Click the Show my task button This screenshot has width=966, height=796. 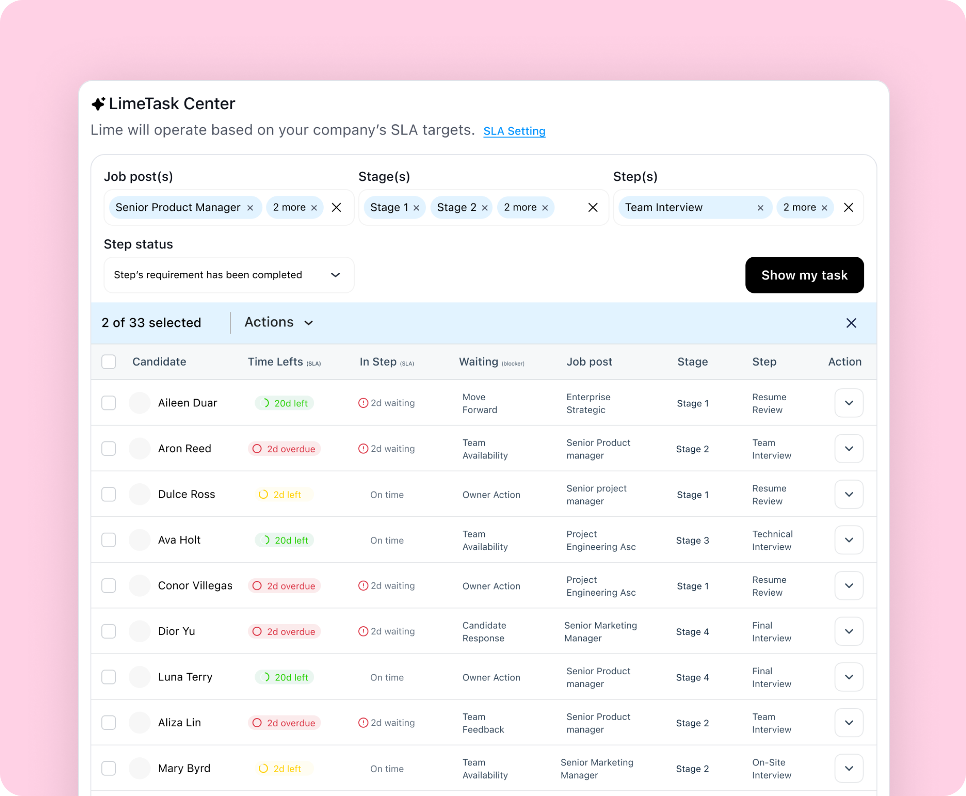(804, 275)
